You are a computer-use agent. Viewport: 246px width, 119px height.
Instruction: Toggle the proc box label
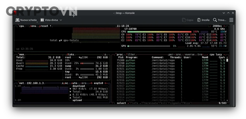[120, 54]
